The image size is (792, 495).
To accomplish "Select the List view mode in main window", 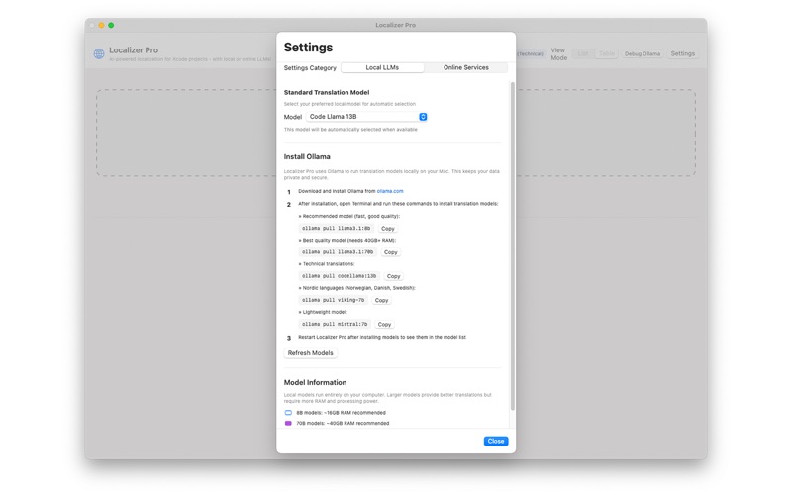I will 583,53.
